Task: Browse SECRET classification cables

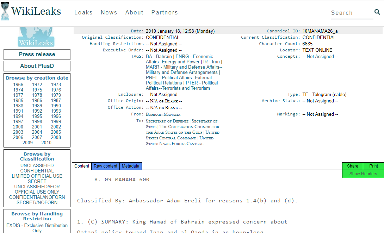Action: (37, 181)
